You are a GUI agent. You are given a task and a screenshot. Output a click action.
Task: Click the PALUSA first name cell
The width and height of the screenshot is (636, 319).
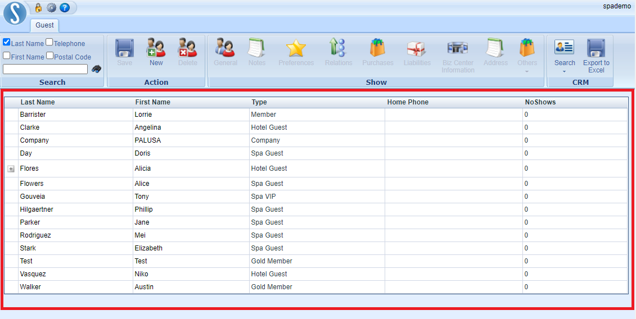coord(191,140)
